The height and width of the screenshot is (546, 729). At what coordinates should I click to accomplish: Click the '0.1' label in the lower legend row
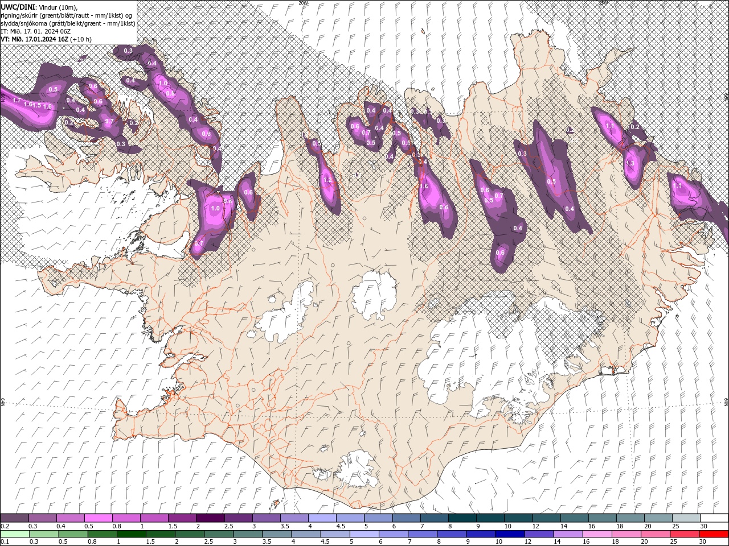click(x=5, y=542)
